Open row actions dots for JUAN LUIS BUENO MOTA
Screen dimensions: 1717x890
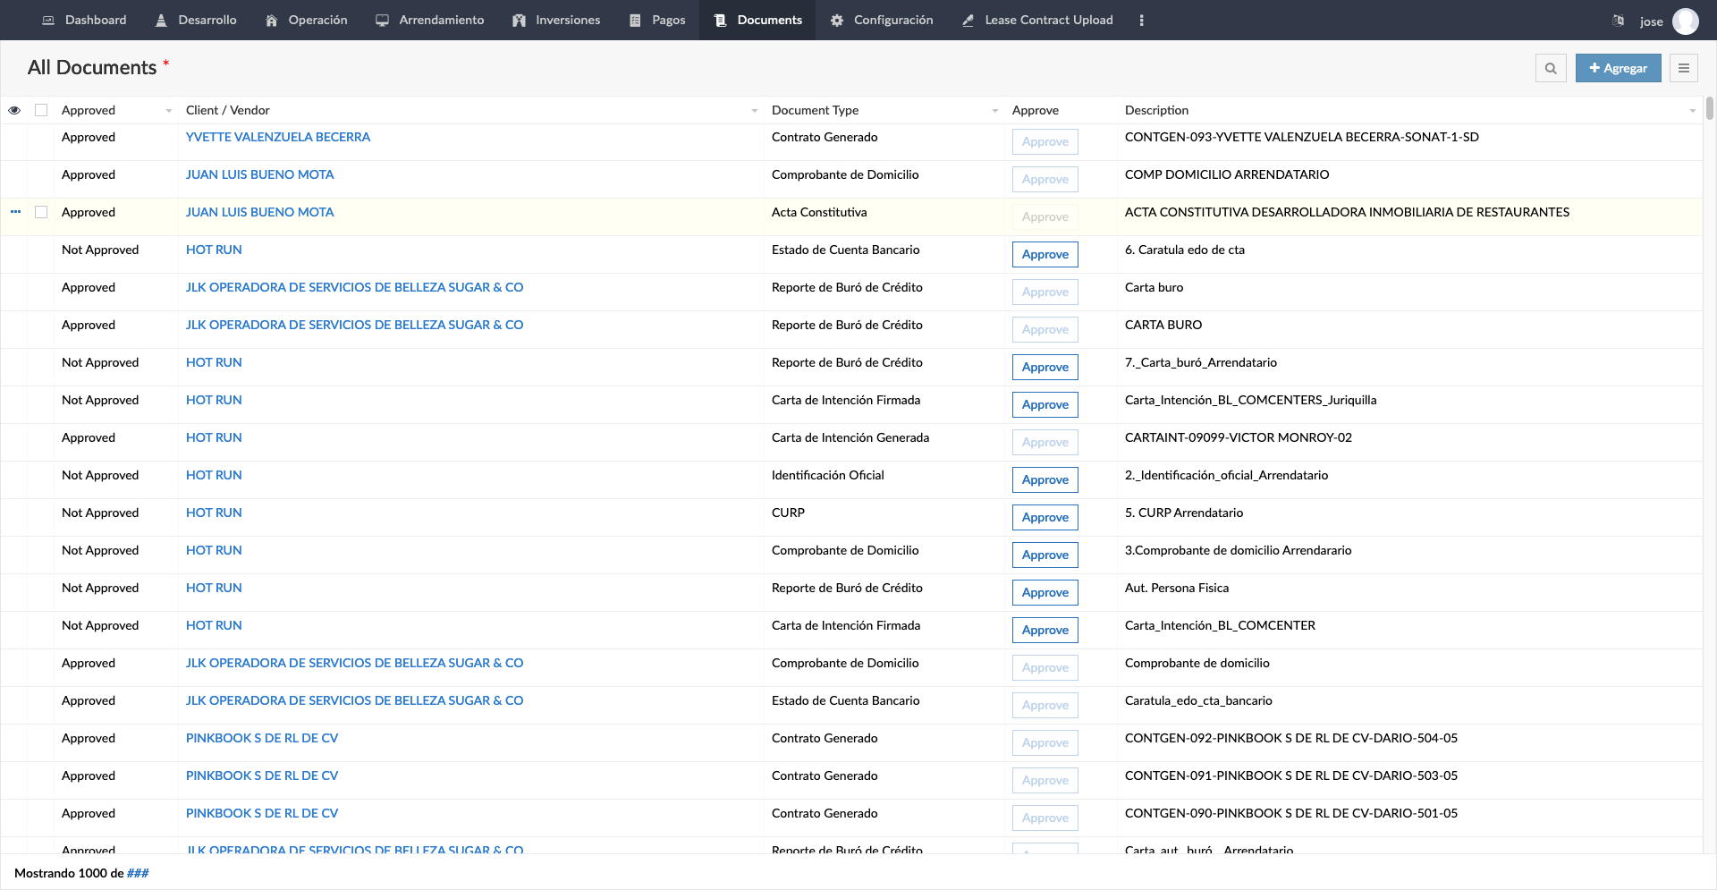15,212
